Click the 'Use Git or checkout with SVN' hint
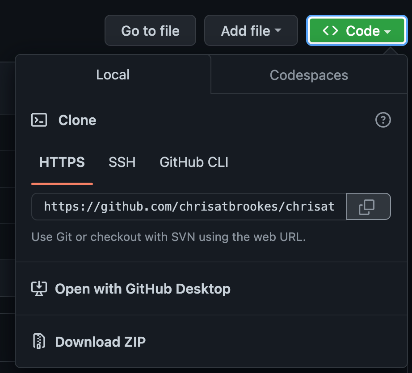Viewport: 412px width, 373px height. click(169, 237)
